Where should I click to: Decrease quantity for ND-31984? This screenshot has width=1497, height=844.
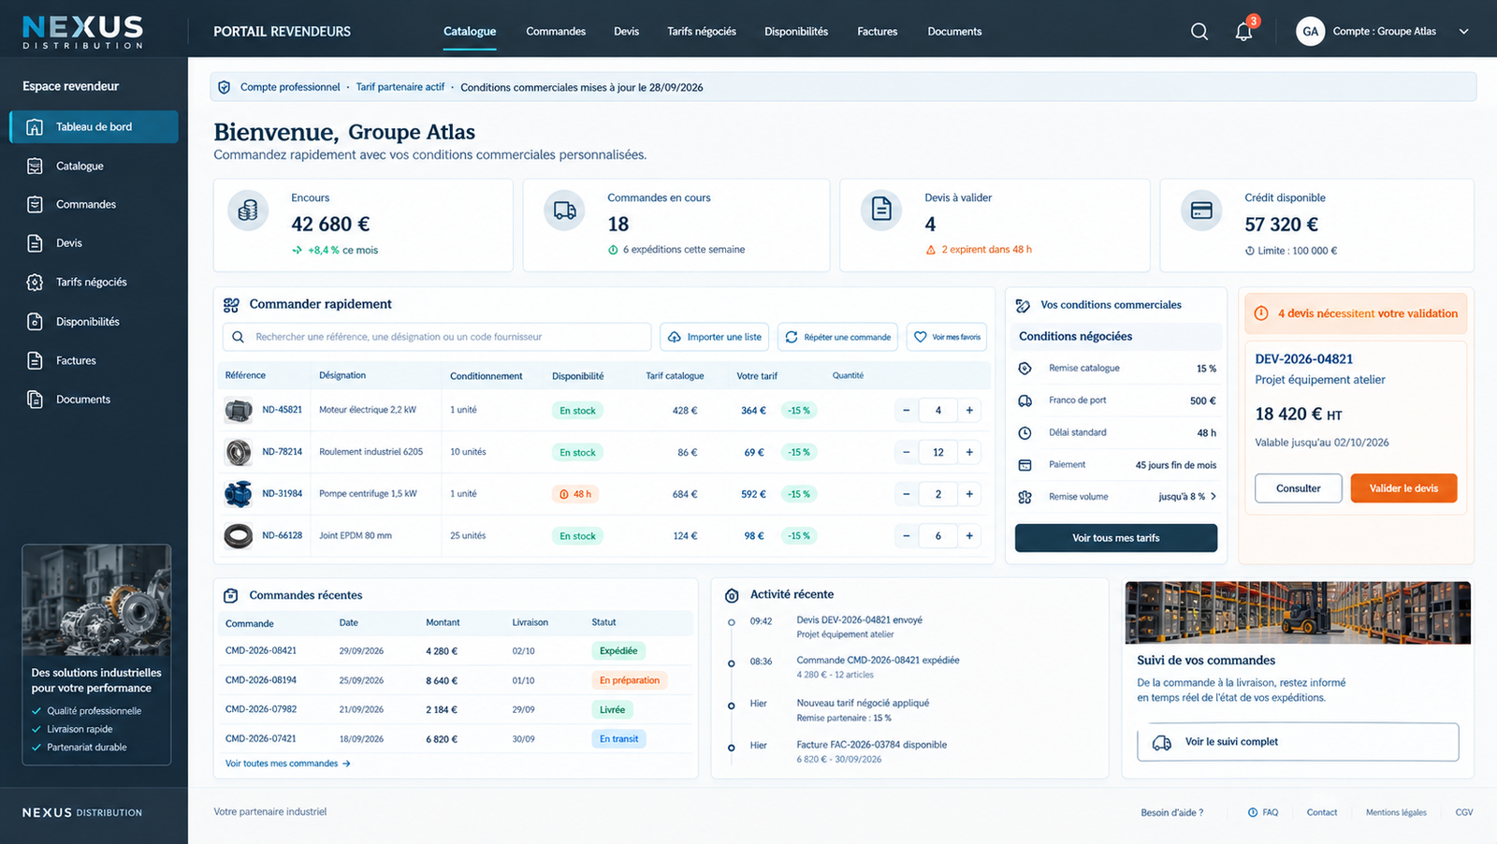tap(906, 494)
